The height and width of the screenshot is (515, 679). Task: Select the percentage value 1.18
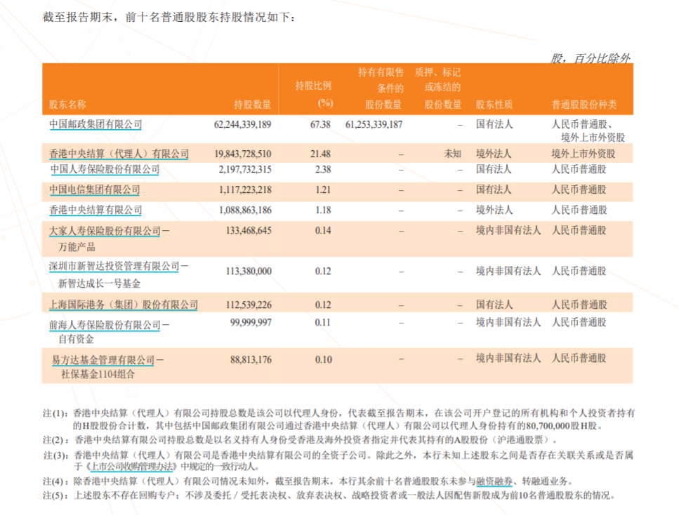click(323, 210)
